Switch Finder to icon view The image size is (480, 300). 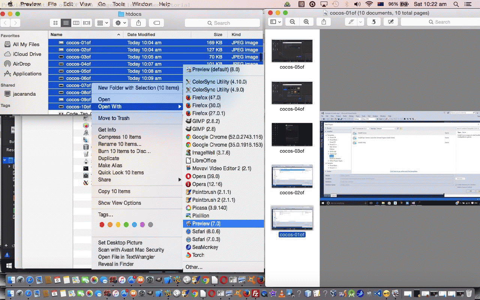55,22
